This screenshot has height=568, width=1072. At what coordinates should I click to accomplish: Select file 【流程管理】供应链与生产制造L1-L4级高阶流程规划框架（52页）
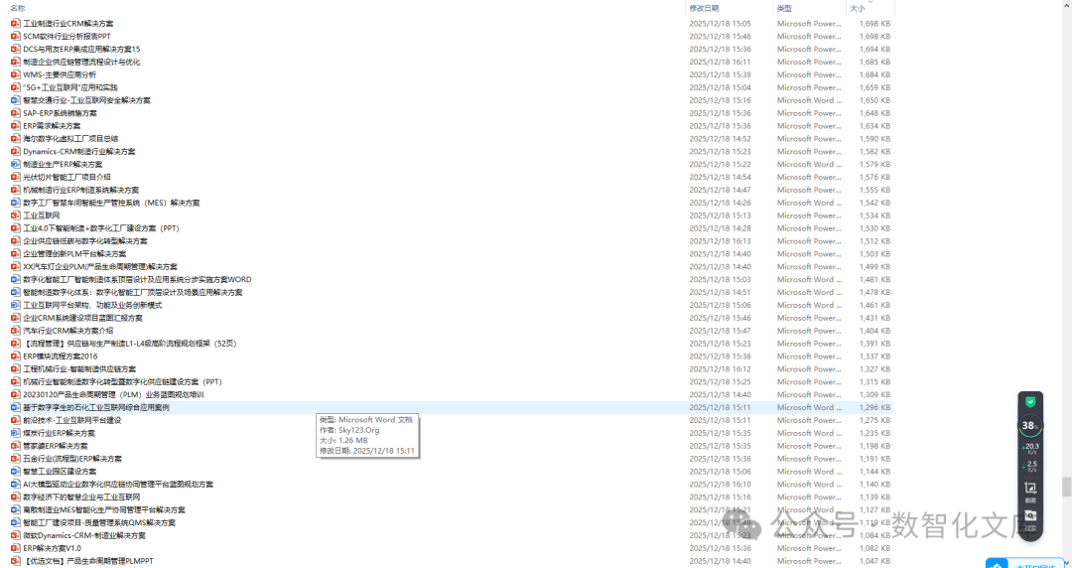[130, 344]
